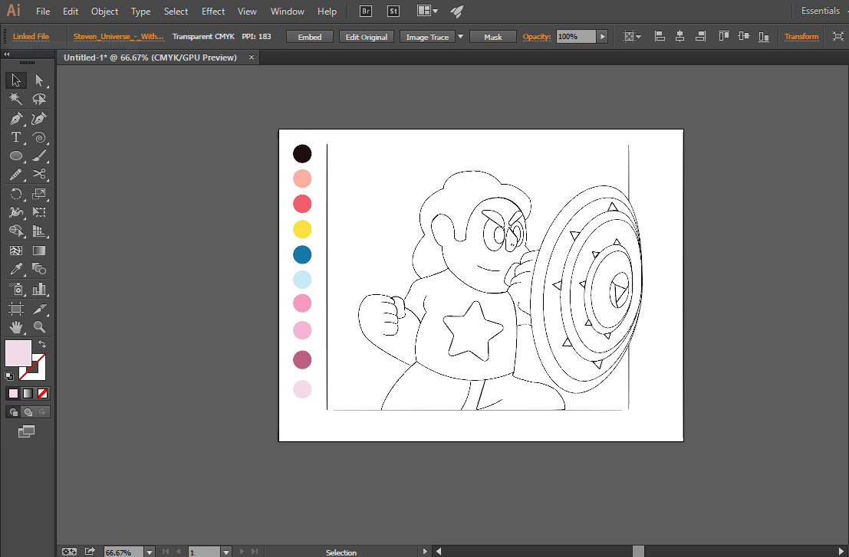Open Opacity slider arrow
Viewport: 849px width, 557px height.
coord(602,36)
